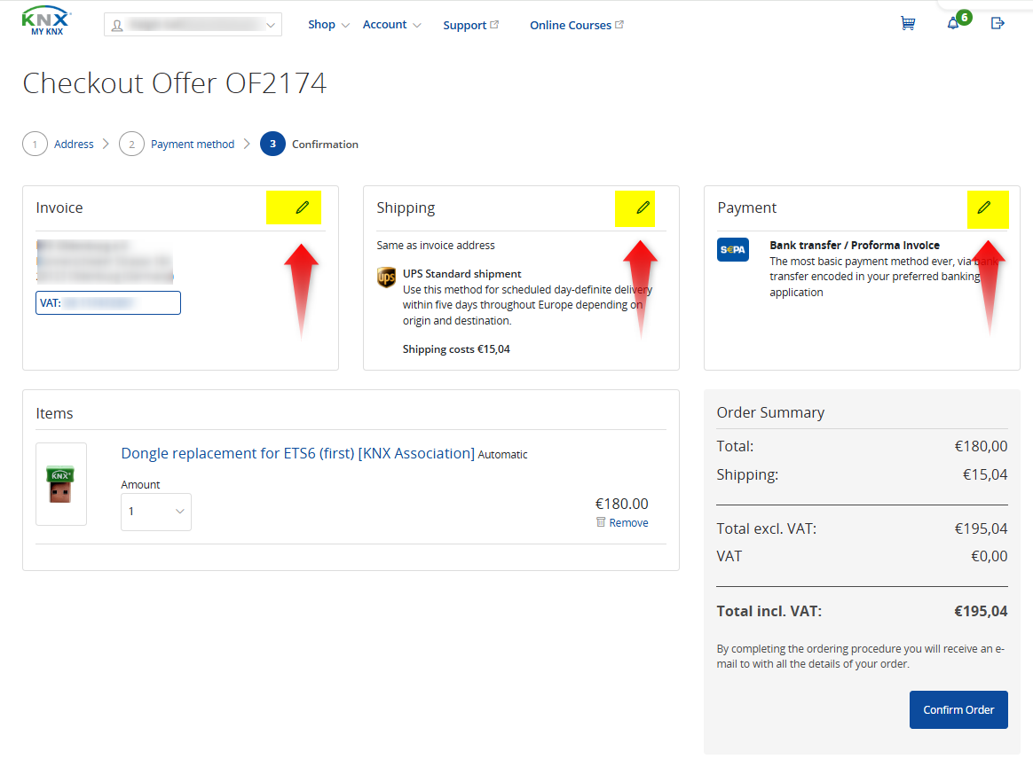1033x767 pixels.
Task: Click UPS Standard shipment title
Action: [x=461, y=274]
